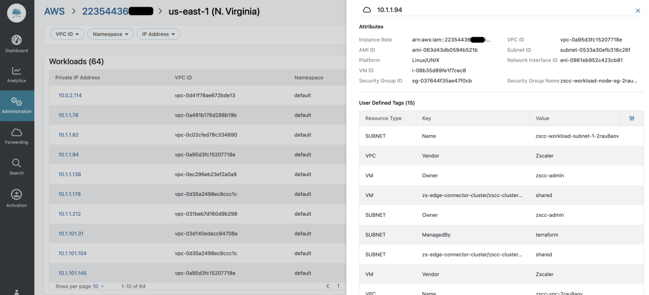Expand the Namespace filter dropdown
Screen dimensions: 649x295
pyautogui.click(x=110, y=34)
